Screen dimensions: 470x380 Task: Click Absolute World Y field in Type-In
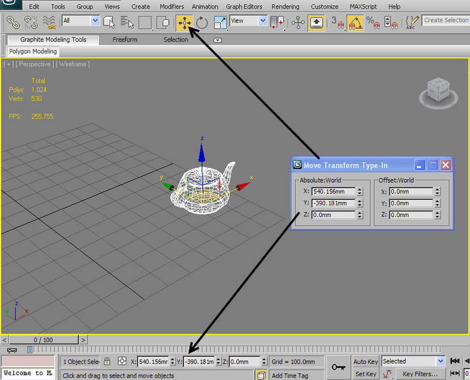coord(333,203)
